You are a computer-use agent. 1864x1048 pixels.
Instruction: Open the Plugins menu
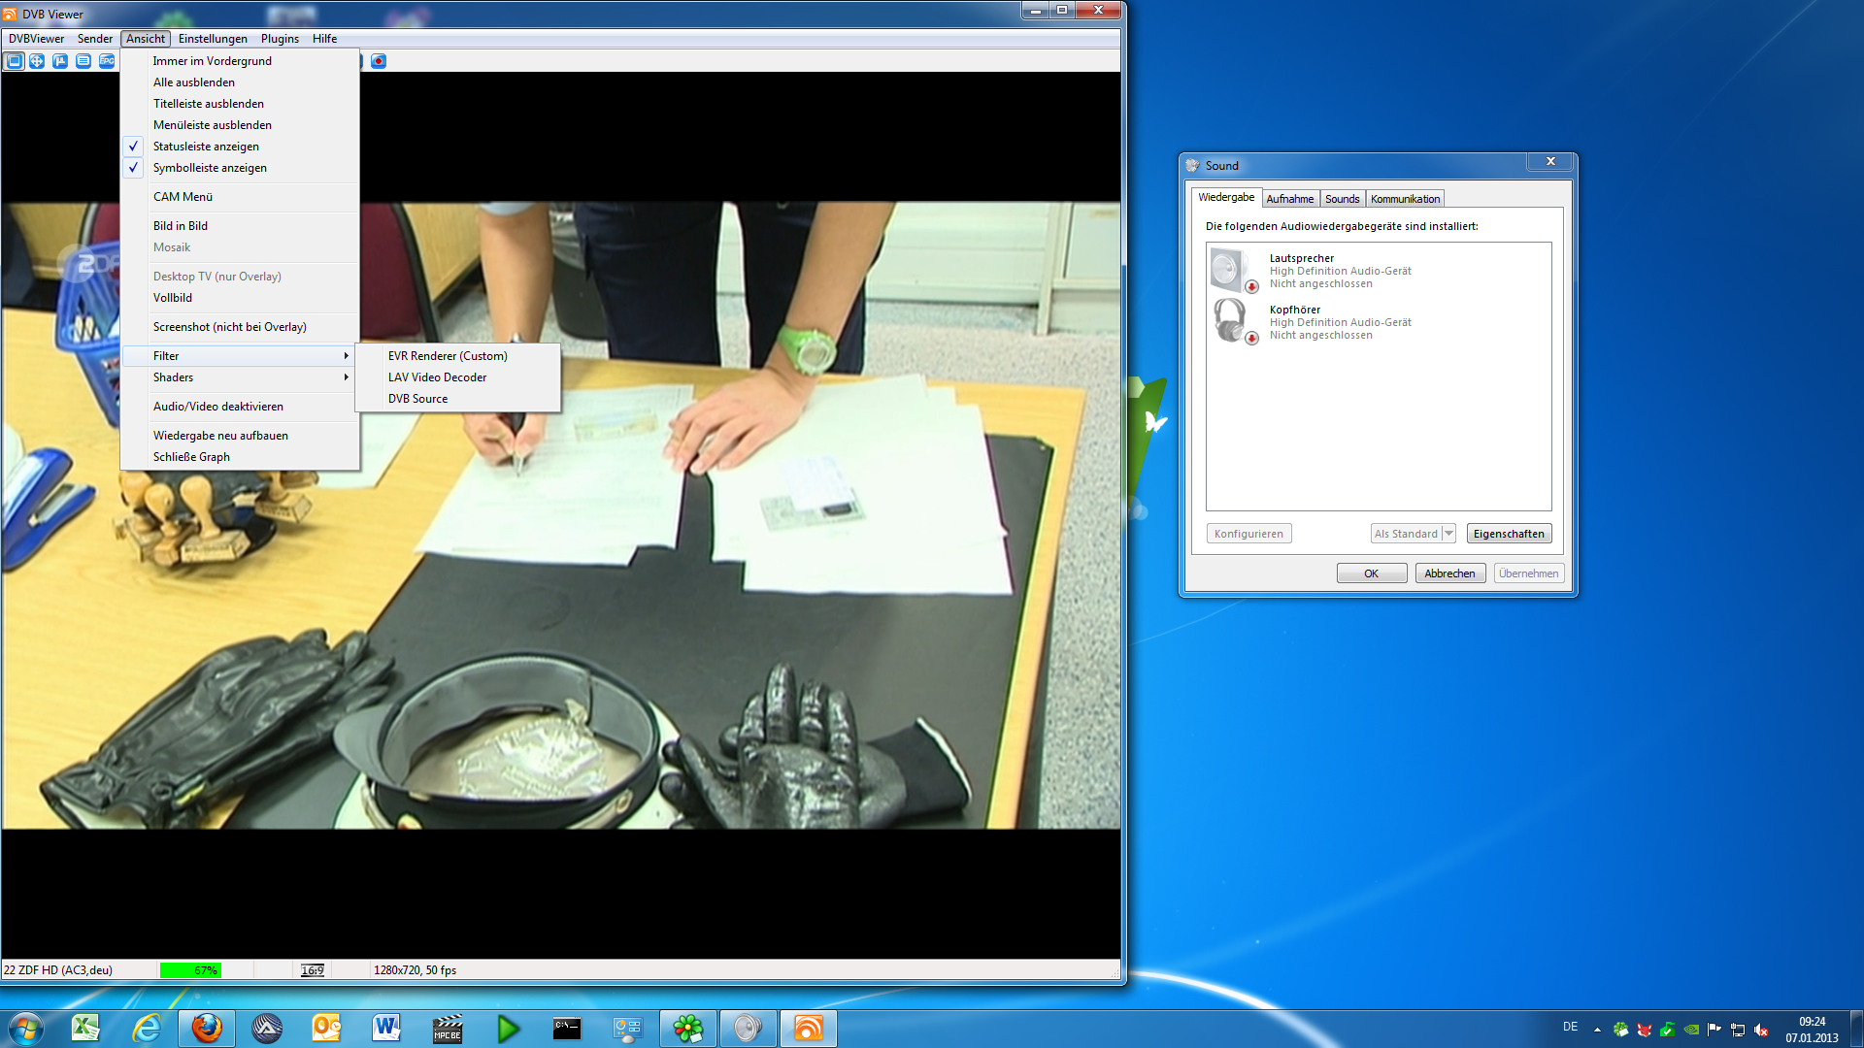280,39
